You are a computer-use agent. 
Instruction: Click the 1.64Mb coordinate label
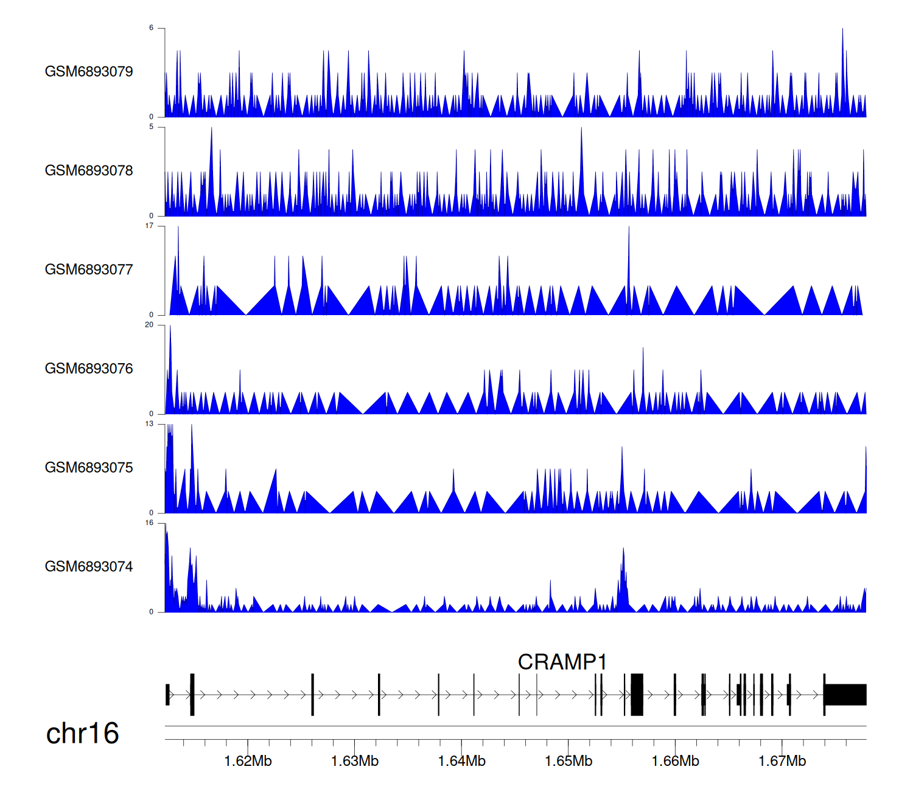(x=461, y=761)
